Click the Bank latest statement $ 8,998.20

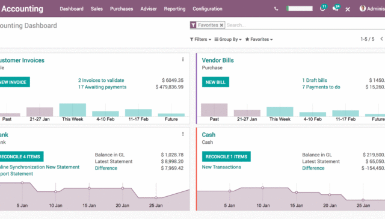(173, 161)
